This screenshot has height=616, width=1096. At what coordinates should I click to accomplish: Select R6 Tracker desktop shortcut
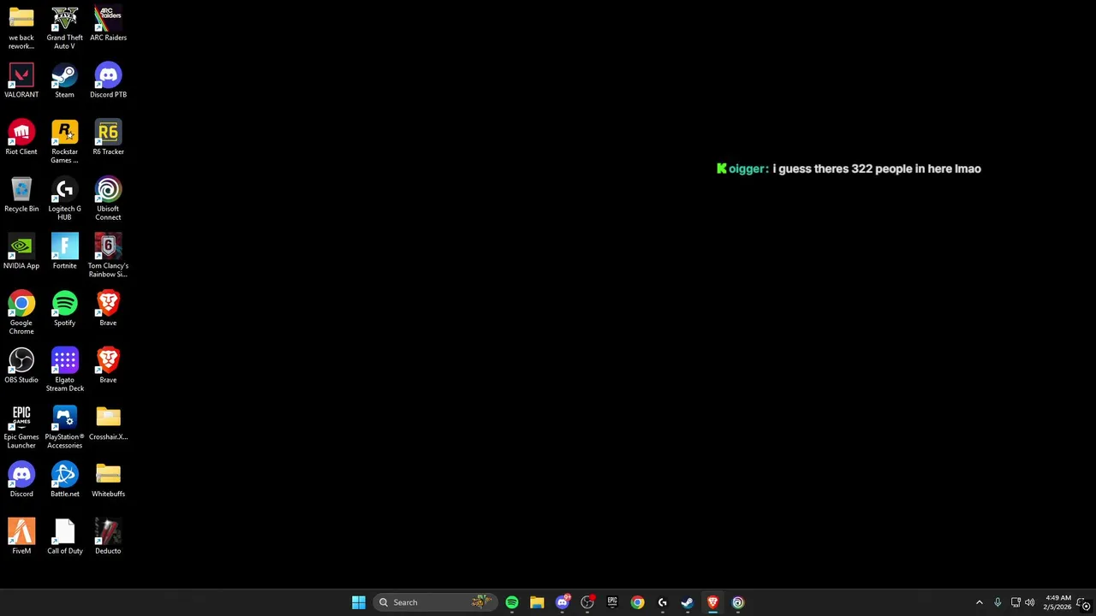(x=108, y=138)
